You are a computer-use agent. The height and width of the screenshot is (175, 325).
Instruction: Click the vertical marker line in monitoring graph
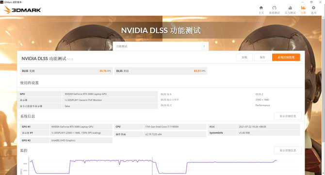[152, 166]
